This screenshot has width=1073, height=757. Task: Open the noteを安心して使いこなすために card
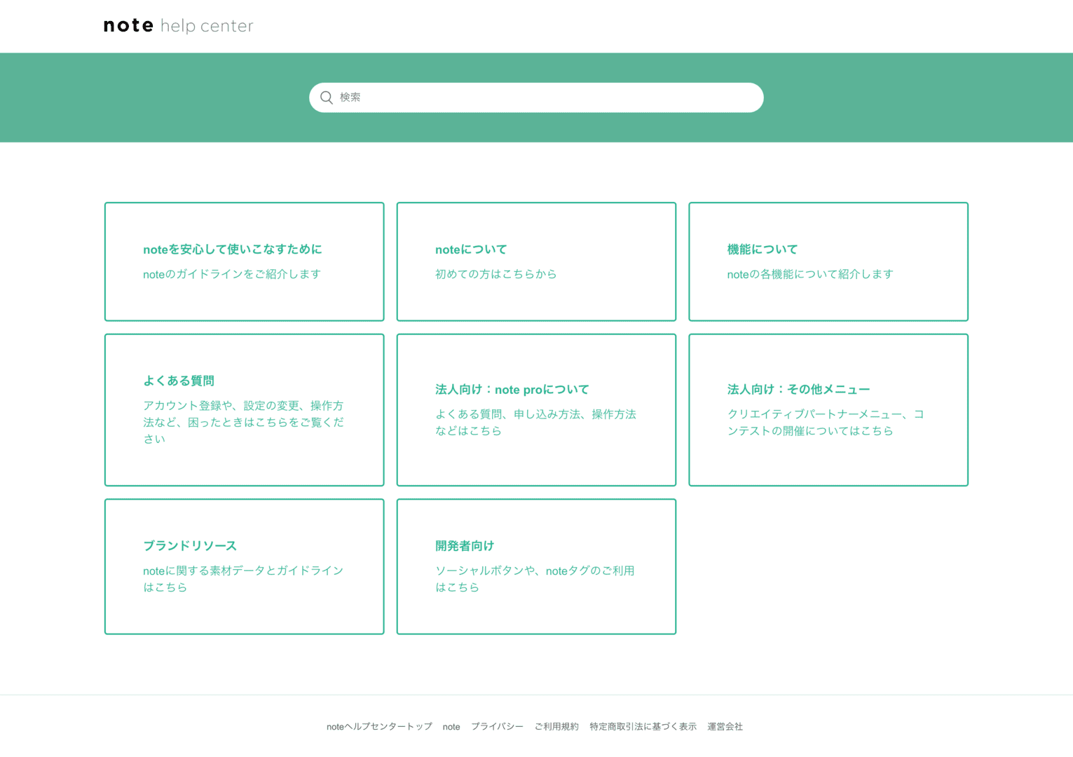point(245,261)
